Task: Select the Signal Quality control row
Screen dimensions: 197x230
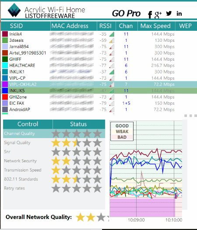Action: pyautogui.click(x=54, y=142)
